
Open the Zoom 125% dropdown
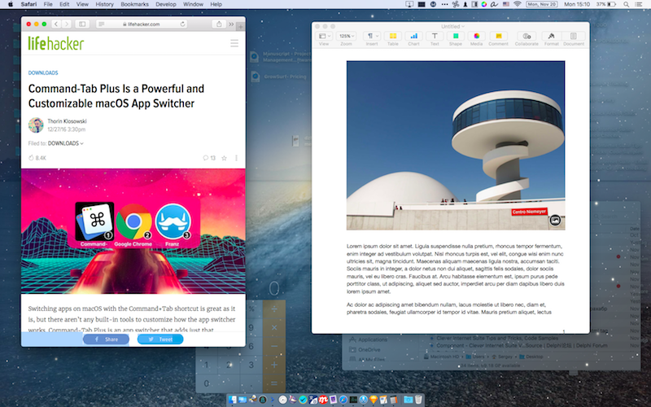347,36
